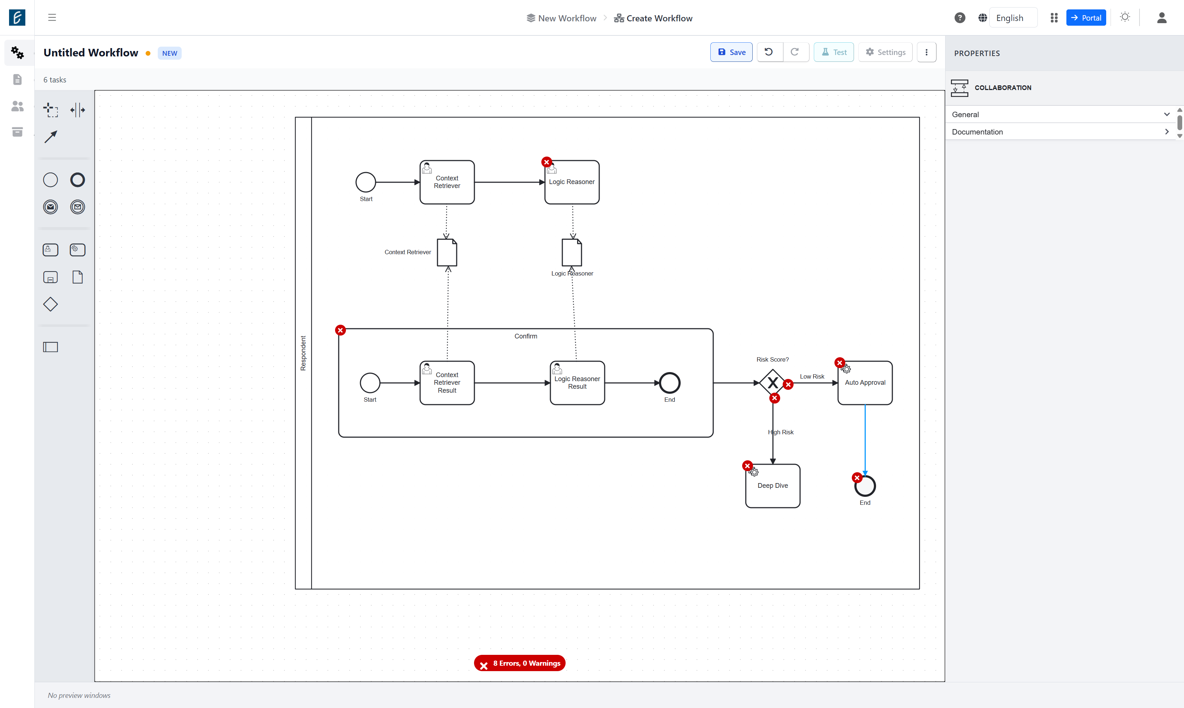The width and height of the screenshot is (1184, 708).
Task: Select the message start event palette icon
Action: coord(51,207)
